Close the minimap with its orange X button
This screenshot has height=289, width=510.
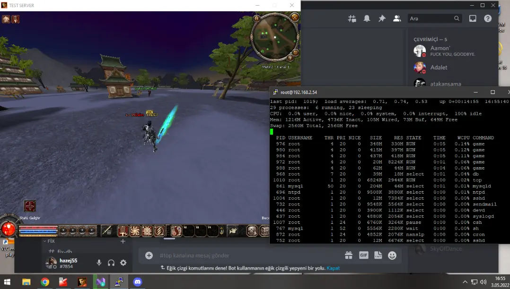(x=295, y=17)
